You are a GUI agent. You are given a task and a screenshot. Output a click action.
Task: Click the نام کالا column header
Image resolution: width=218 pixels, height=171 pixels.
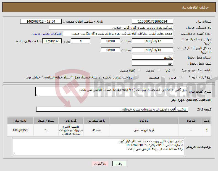click(x=144, y=121)
